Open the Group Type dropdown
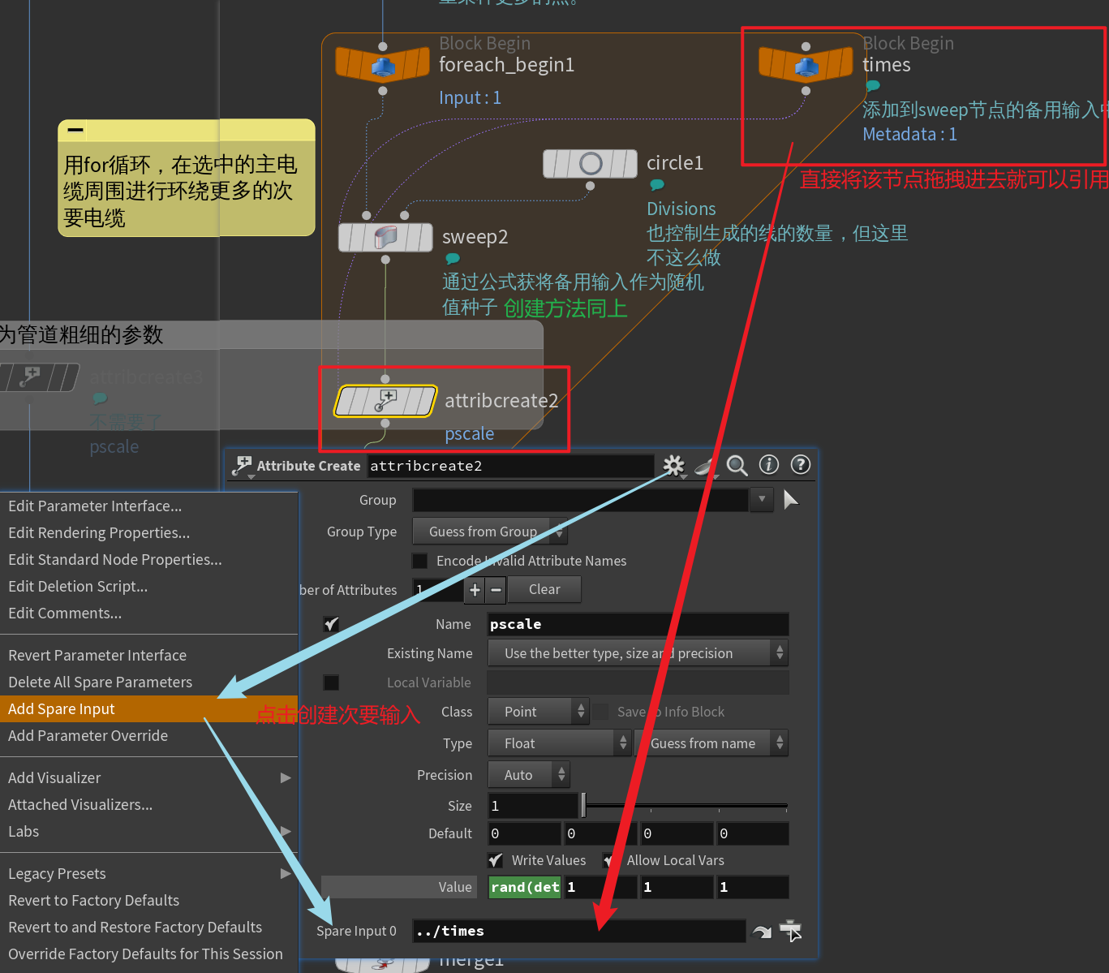 tap(489, 532)
